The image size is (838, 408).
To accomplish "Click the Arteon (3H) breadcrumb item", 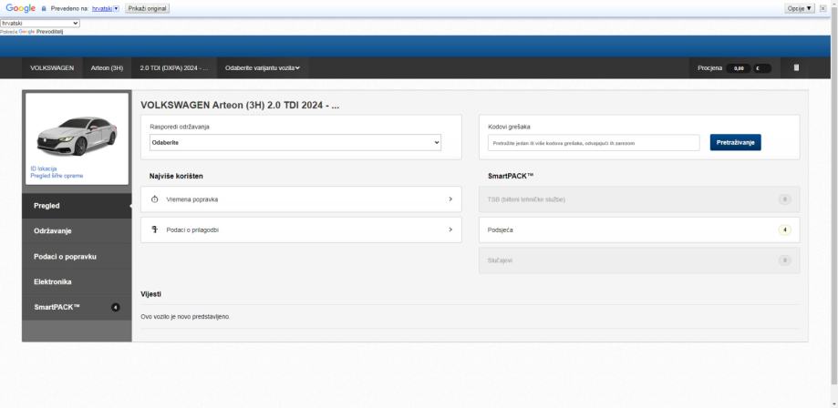I will point(107,67).
